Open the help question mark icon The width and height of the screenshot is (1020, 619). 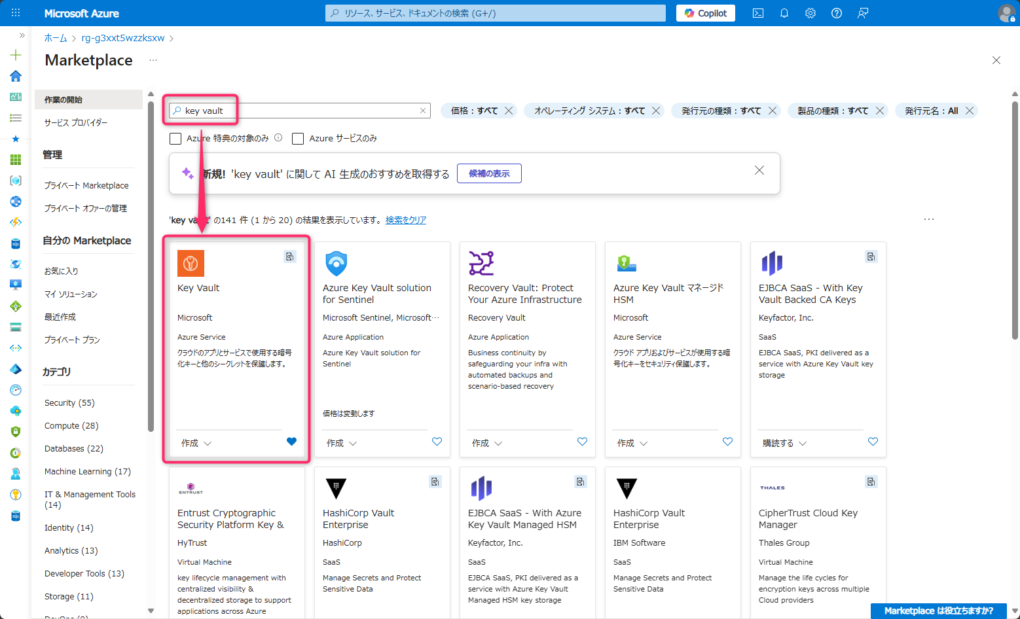tap(836, 13)
